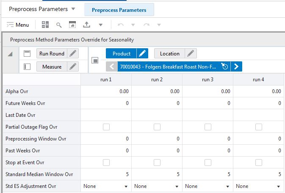This screenshot has width=285, height=193.
Task: Click the undo arrow icon
Action: 121,25
